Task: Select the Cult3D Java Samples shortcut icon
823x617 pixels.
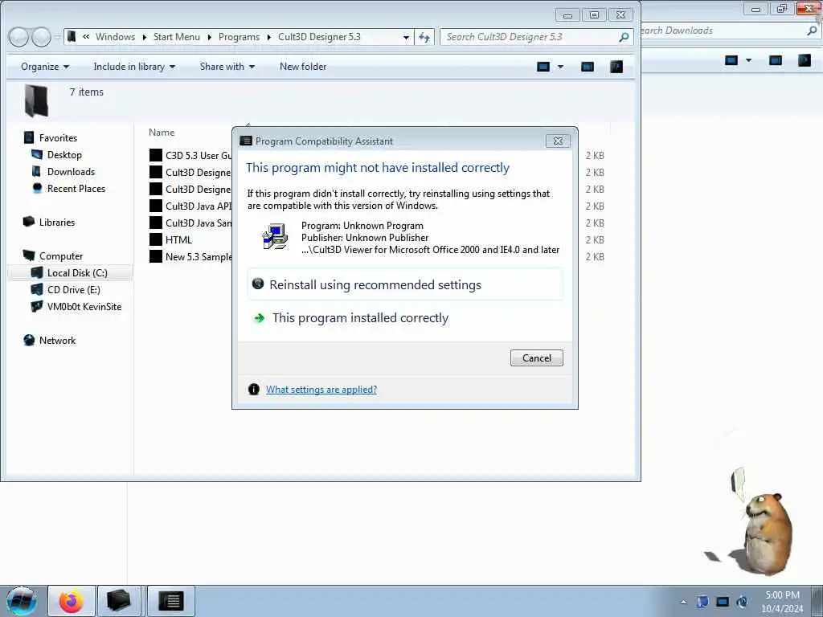Action: click(x=156, y=223)
